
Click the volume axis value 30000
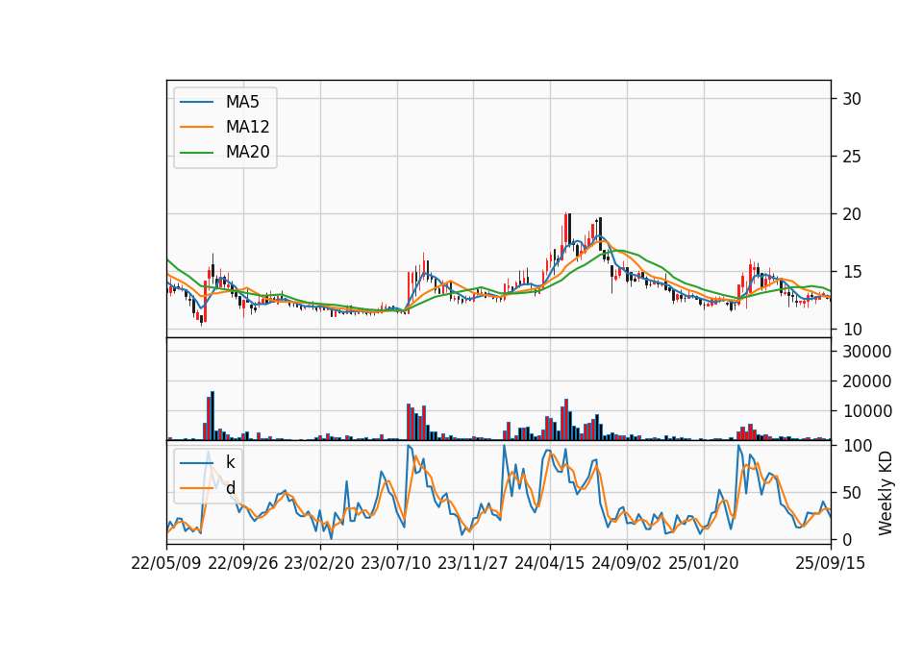click(867, 352)
